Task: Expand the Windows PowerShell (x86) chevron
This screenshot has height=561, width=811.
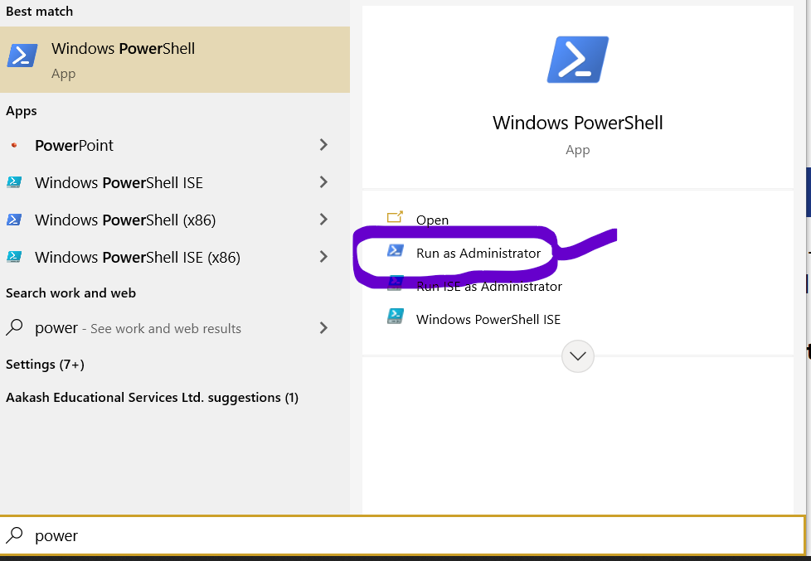Action: pyautogui.click(x=323, y=220)
